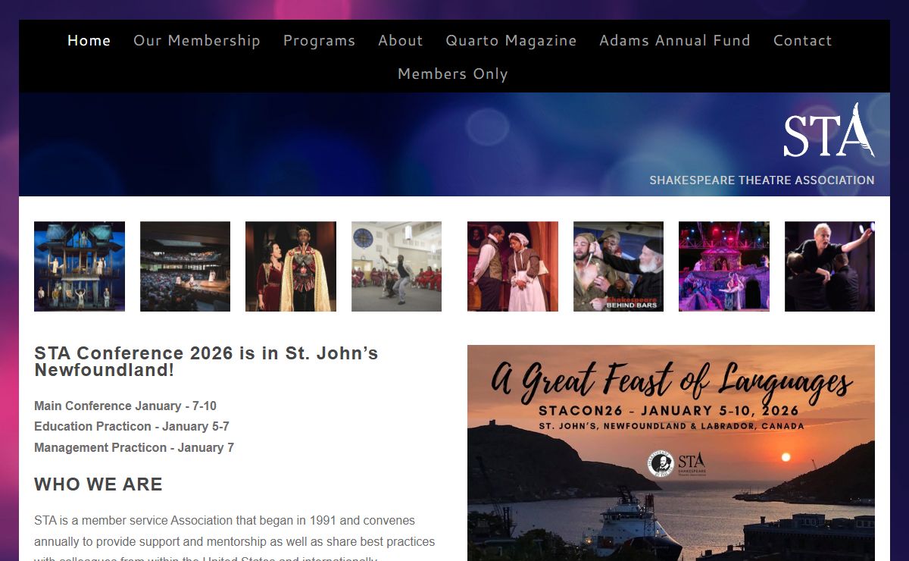Click the small STA logo on poster

691,464
